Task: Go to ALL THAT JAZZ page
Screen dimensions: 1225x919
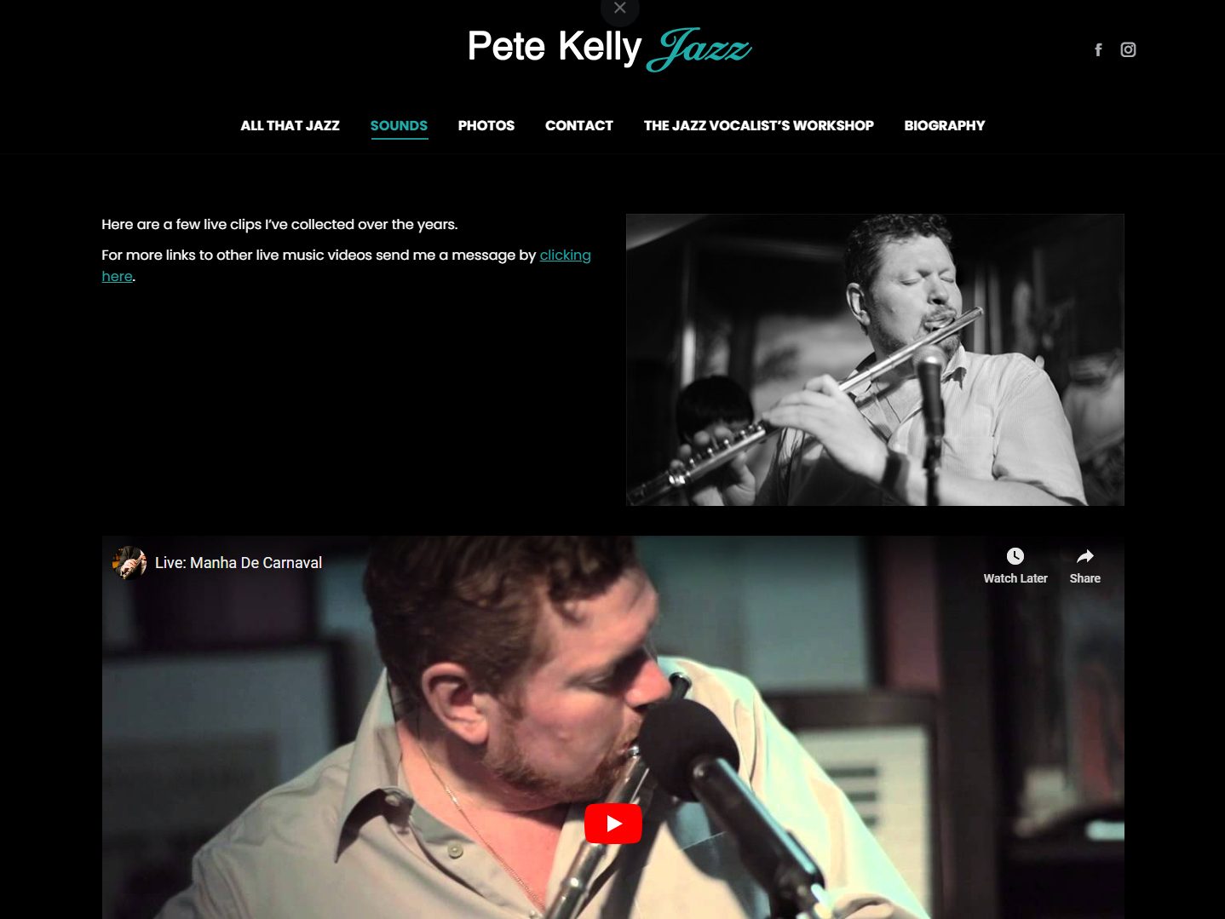Action: pyautogui.click(x=290, y=126)
